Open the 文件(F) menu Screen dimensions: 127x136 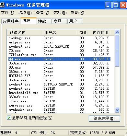(7, 13)
